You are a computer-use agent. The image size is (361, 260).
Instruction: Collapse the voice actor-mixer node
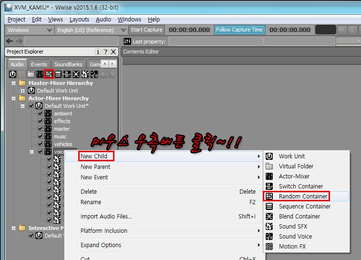(31, 152)
